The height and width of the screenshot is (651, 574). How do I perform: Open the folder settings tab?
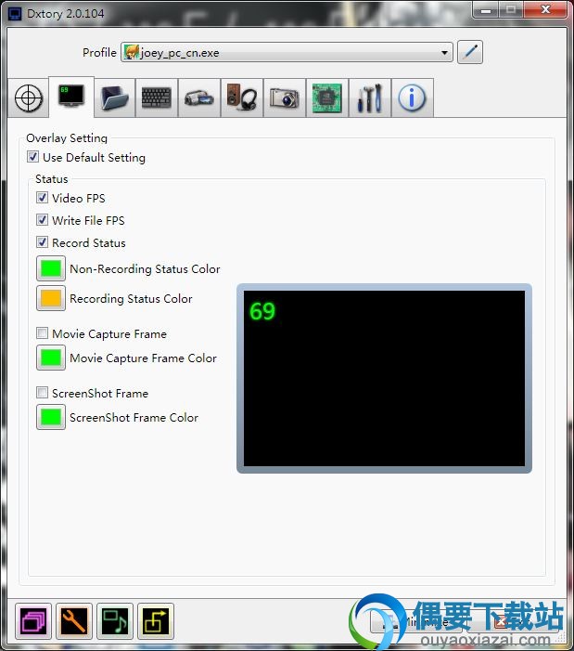[x=114, y=98]
